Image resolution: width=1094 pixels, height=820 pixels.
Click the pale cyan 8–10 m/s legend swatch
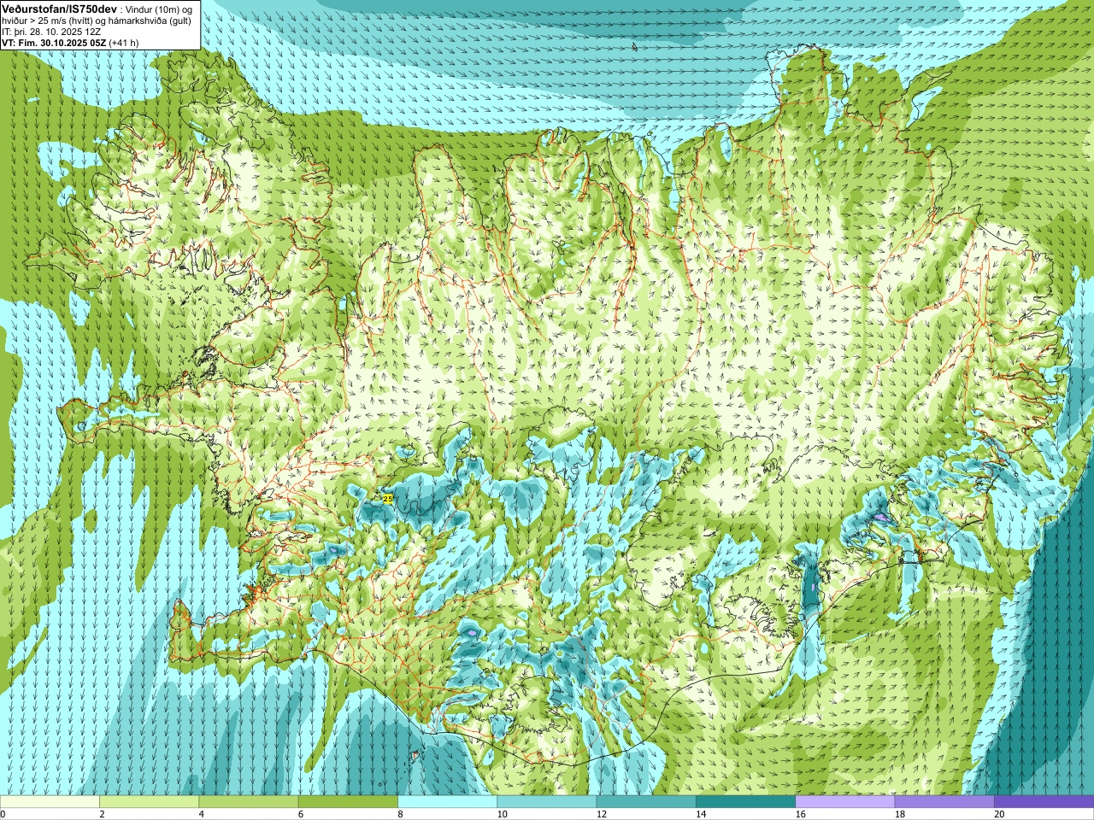pyautogui.click(x=447, y=802)
